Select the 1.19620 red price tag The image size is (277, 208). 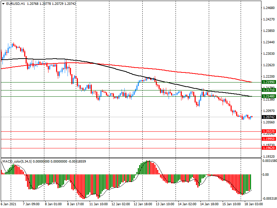click(269, 148)
